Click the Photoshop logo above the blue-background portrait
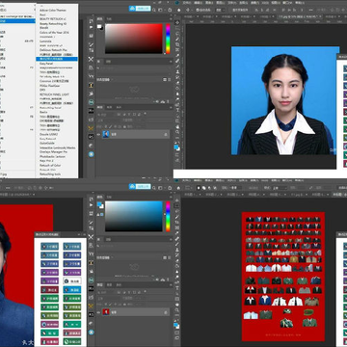This screenshot has height=347, width=347. click(177, 3)
